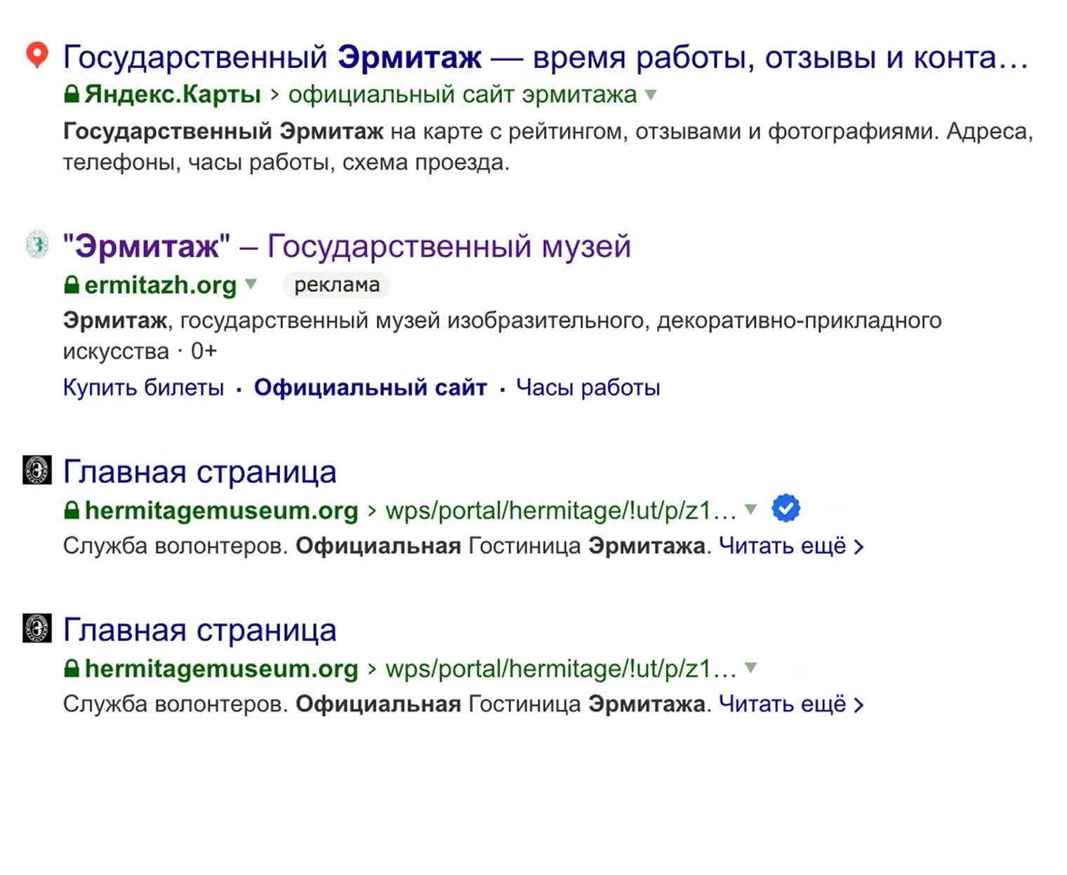Click the favicon of the last 'Главная страница' result
The height and width of the screenshot is (875, 1067).
coord(37,628)
